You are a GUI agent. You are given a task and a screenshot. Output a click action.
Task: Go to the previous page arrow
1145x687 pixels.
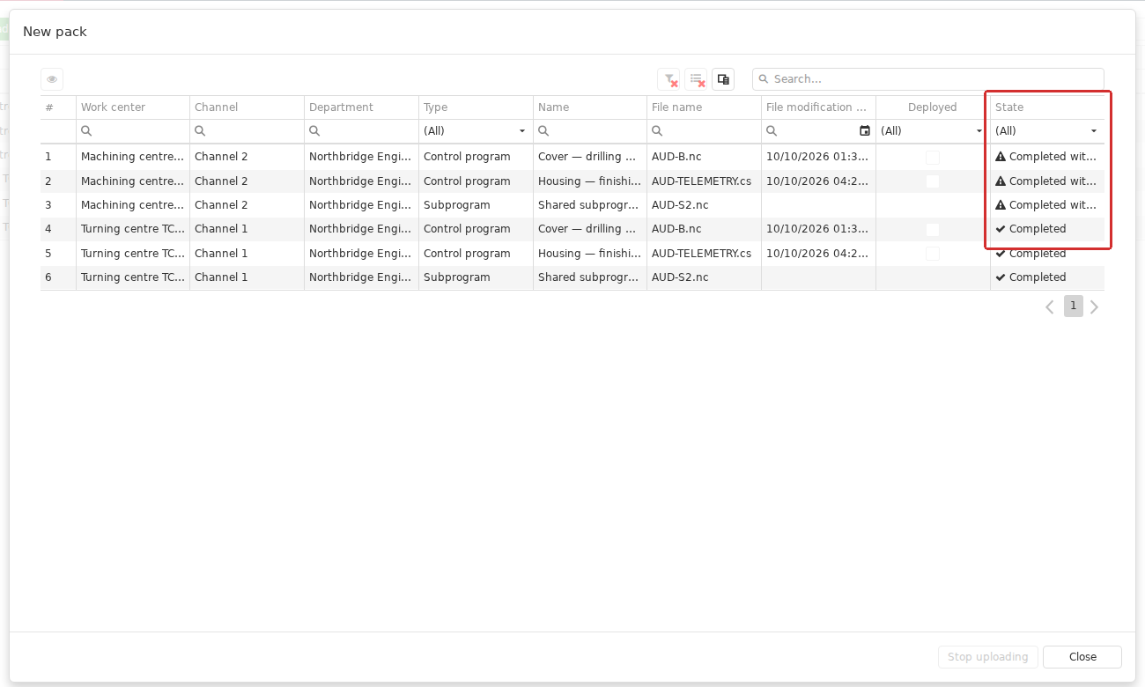1050,307
